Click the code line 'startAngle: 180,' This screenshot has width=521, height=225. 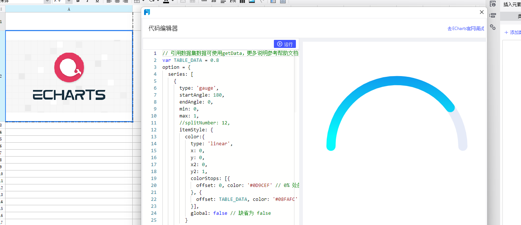pos(202,95)
